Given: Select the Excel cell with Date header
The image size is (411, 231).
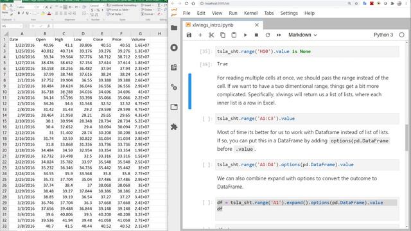Looking at the screenshot, I should pos(22,40).
